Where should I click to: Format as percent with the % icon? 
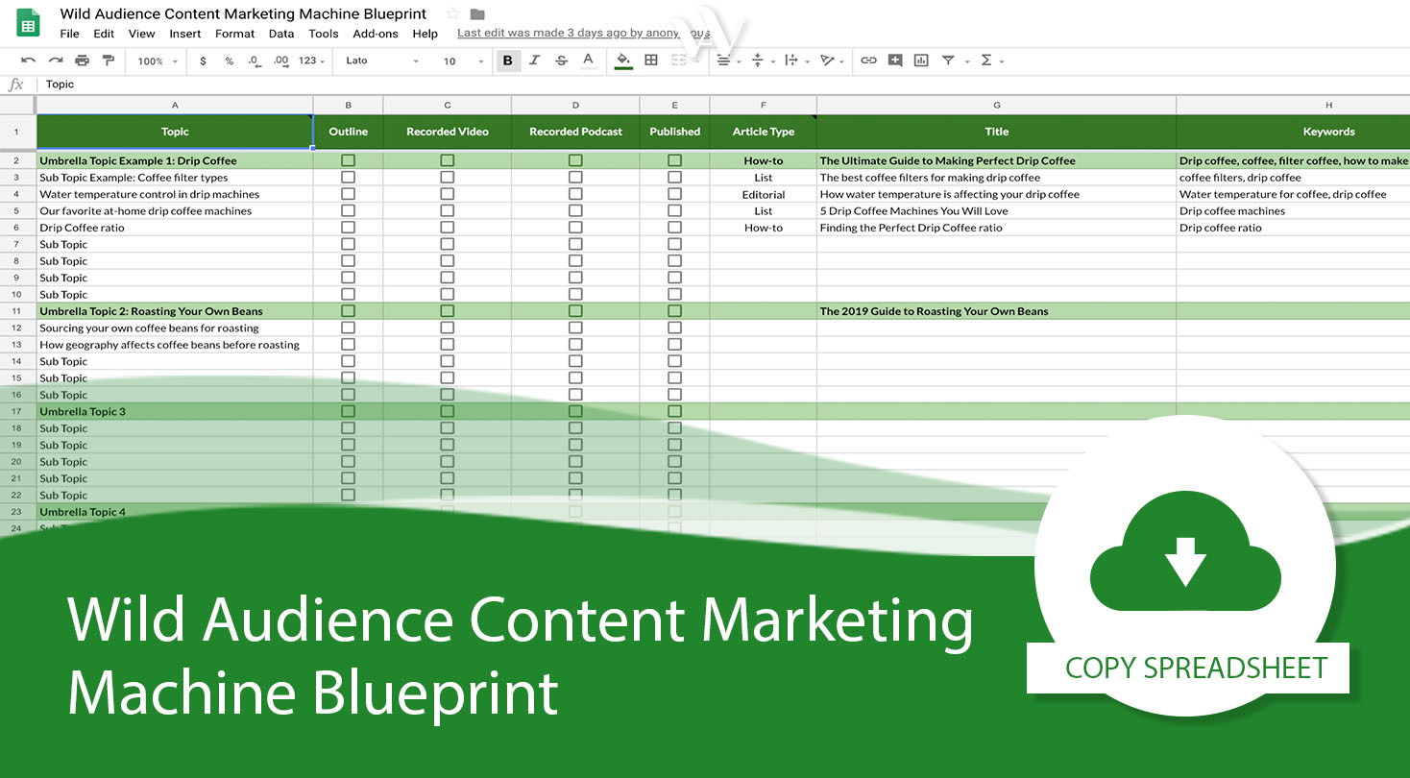[229, 61]
